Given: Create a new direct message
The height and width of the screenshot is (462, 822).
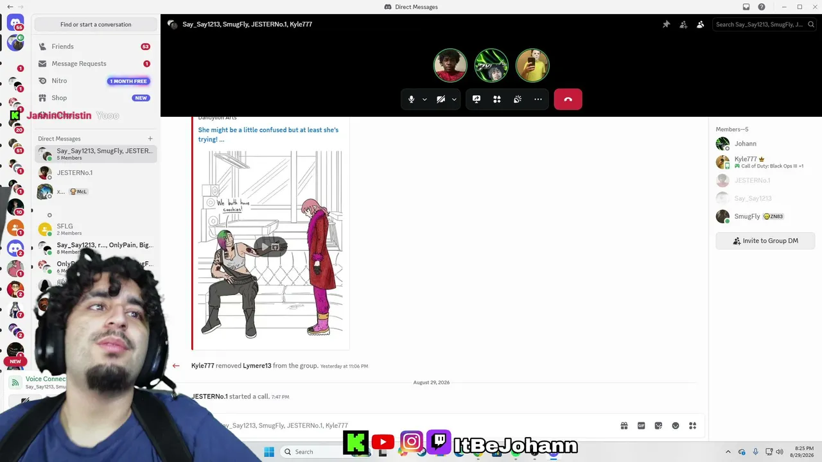Looking at the screenshot, I should click(150, 139).
